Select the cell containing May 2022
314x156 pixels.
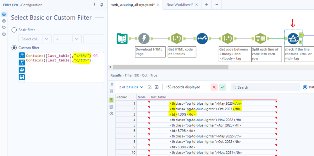213,136
